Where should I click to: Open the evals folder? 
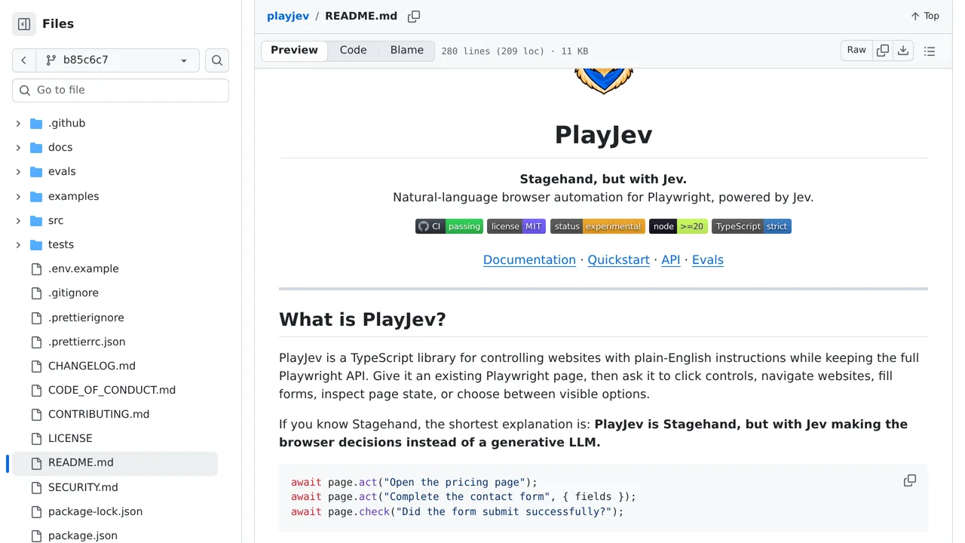(62, 171)
